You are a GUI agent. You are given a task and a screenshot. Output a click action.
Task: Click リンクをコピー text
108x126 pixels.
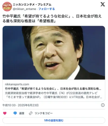click(x=44, y=113)
